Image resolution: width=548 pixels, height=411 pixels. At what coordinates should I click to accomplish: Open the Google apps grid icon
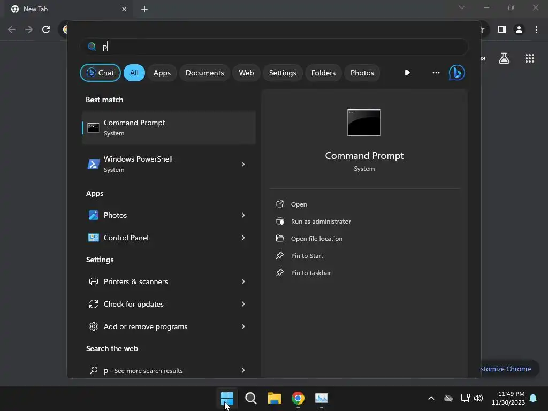pyautogui.click(x=530, y=58)
